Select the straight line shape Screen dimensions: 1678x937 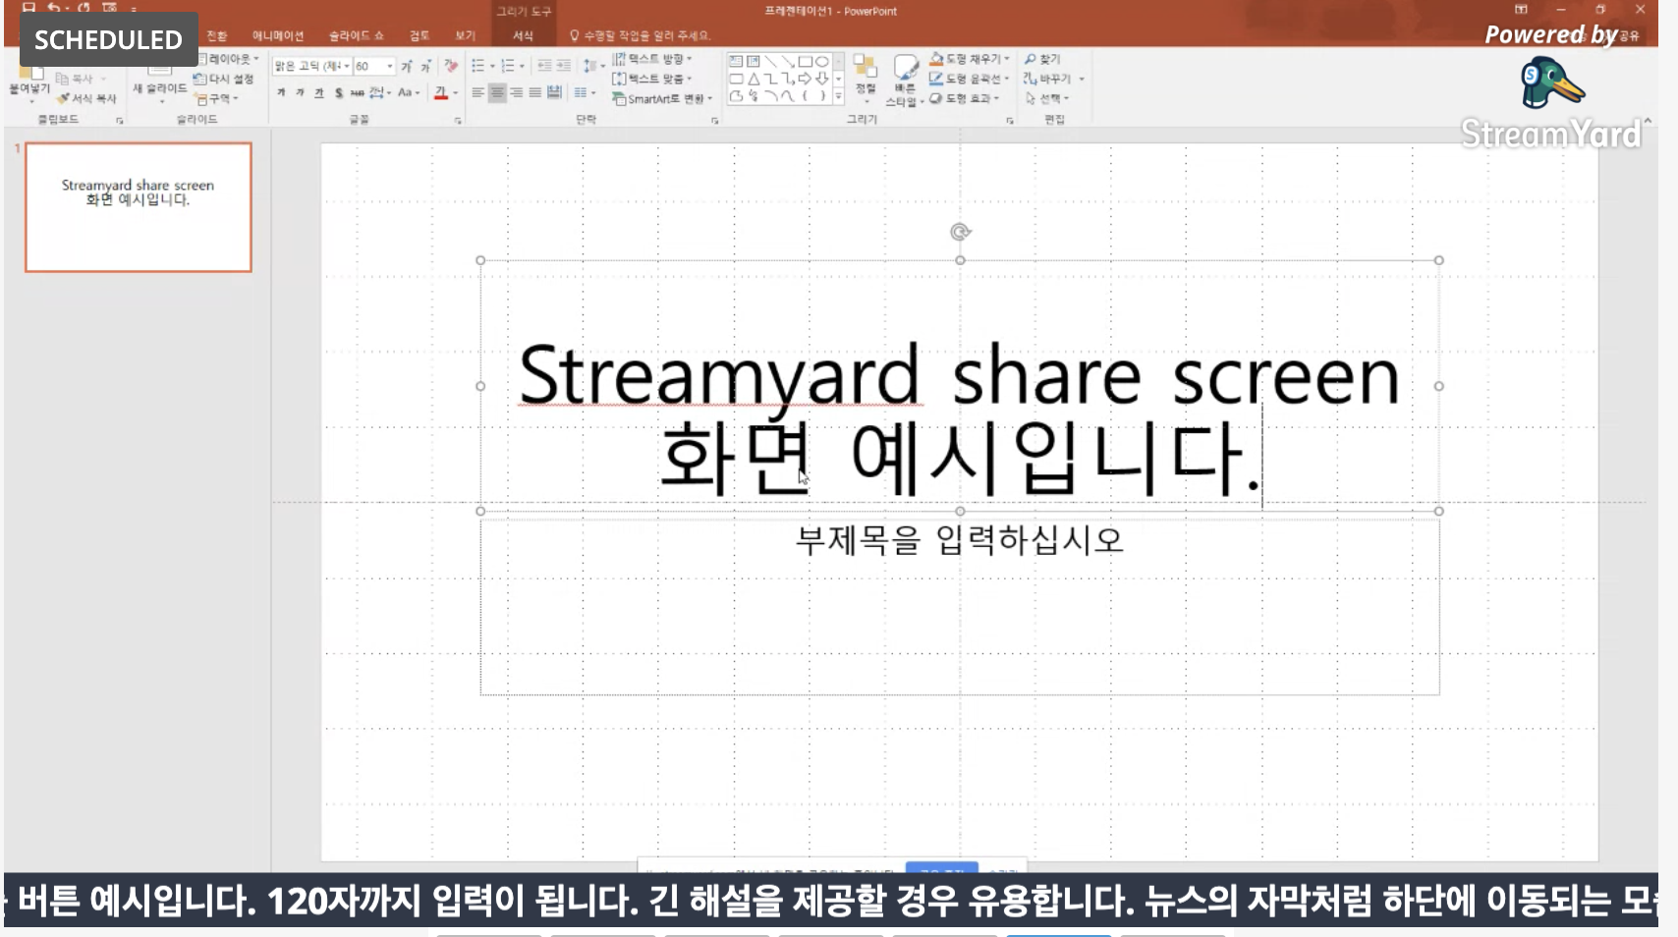tap(770, 61)
